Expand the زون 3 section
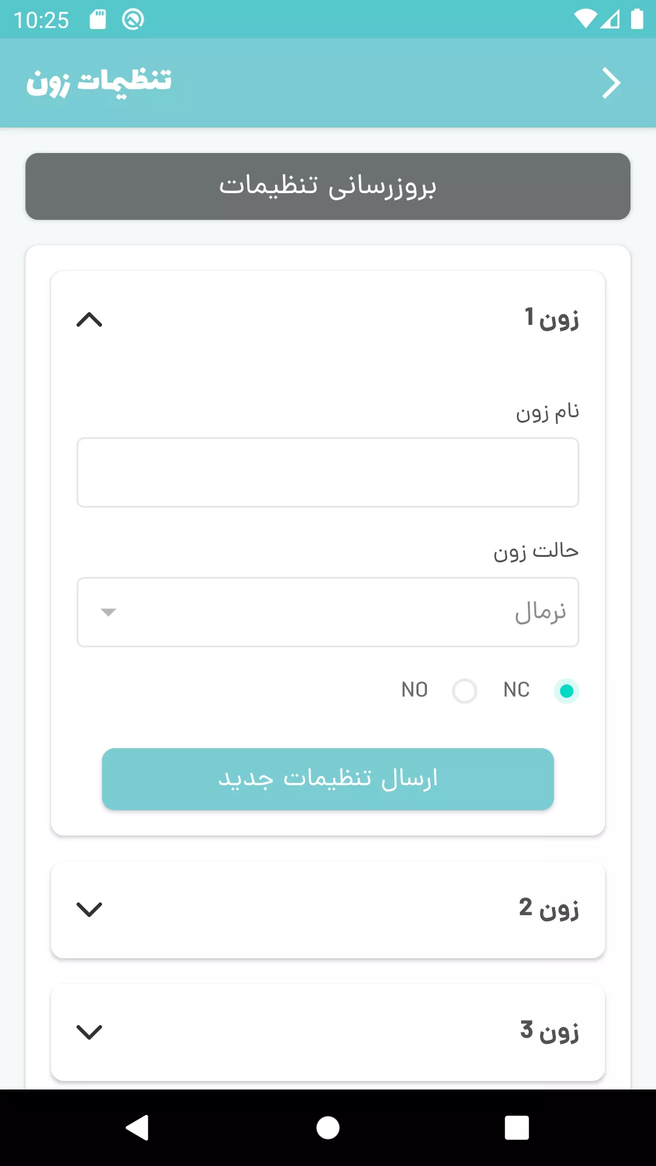Screen dimensions: 656x1166 click(x=89, y=1032)
